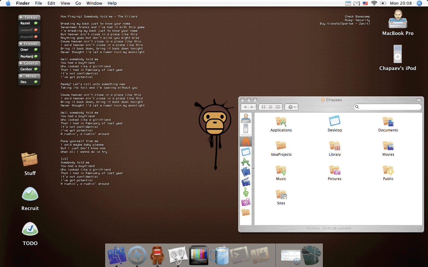The height and width of the screenshot is (267, 428).
Task: Open the color-bars TV icon in the Dock
Action: click(199, 255)
